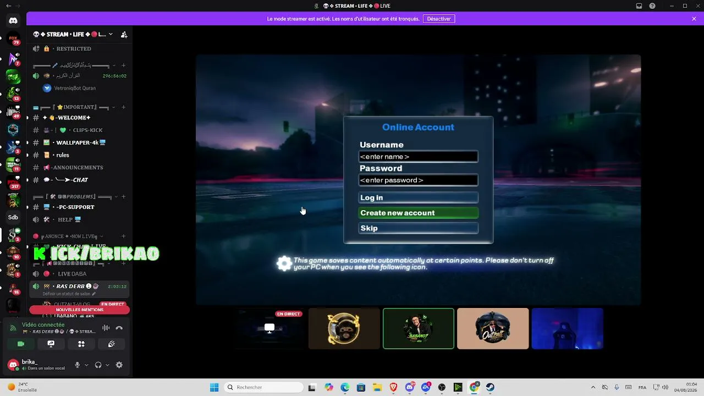Open the server with 317 mentions
This screenshot has width=704, height=396.
(13, 182)
